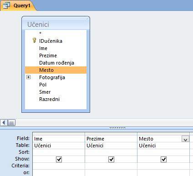Select the highlighted Mesto field in the list
The height and width of the screenshot is (176, 193).
(x=56, y=70)
